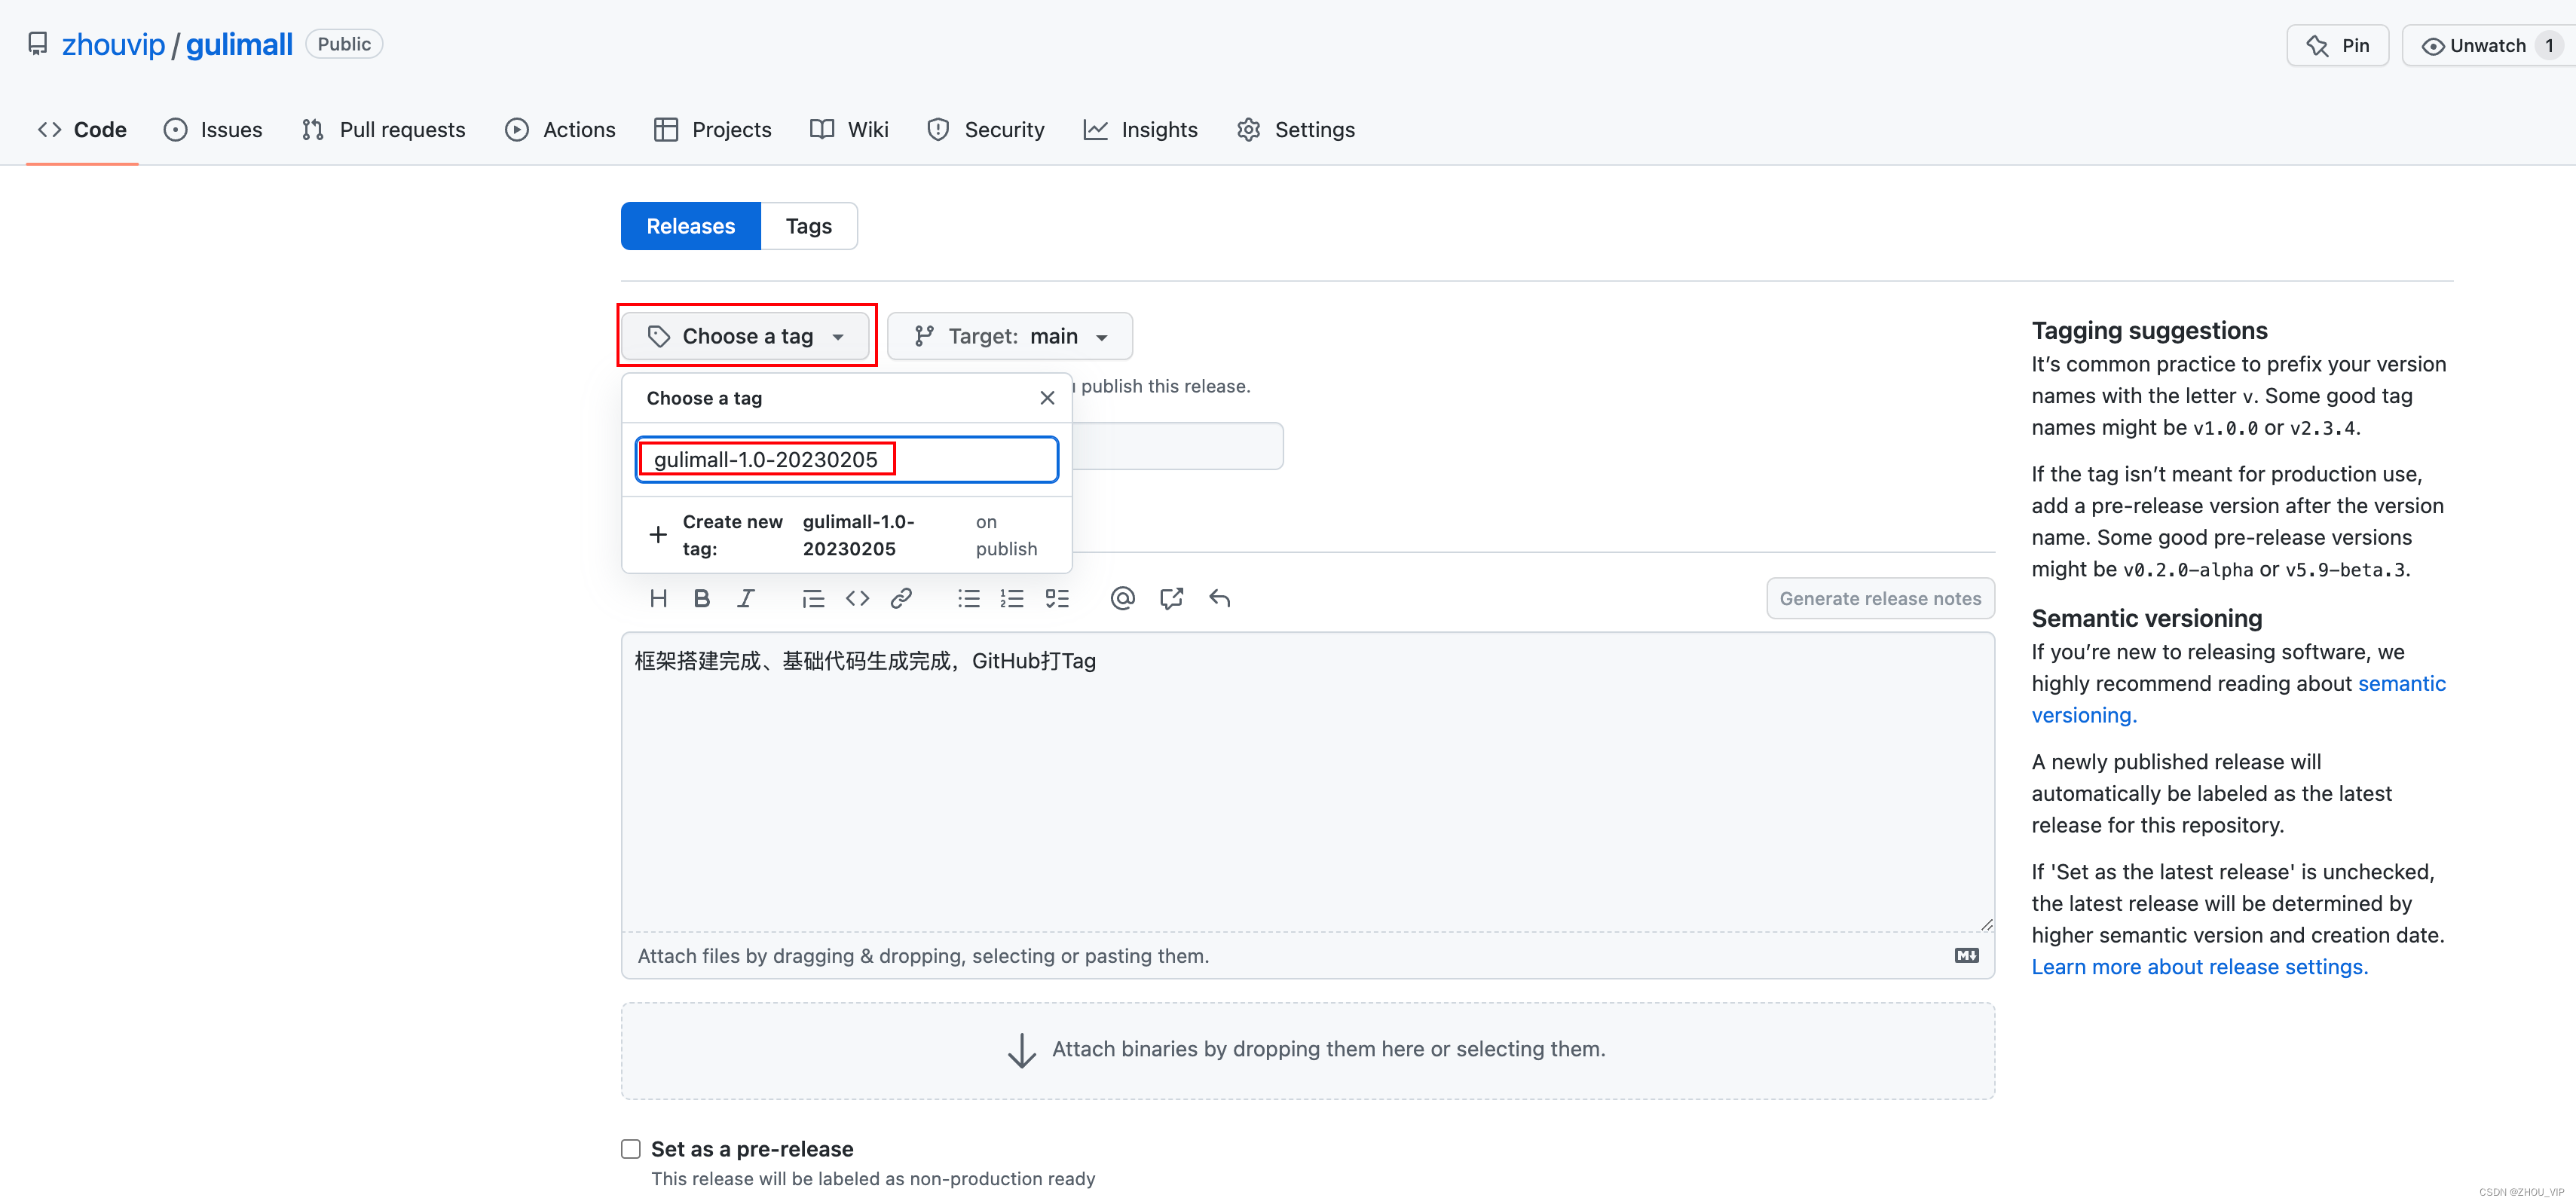Open Learn more about release settings link
This screenshot has height=1204, width=2576.
pos(2199,967)
